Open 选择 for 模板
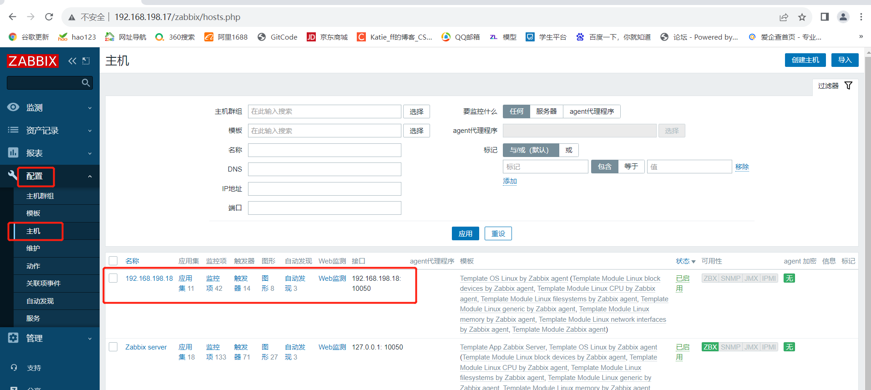This screenshot has width=871, height=390. (x=416, y=131)
